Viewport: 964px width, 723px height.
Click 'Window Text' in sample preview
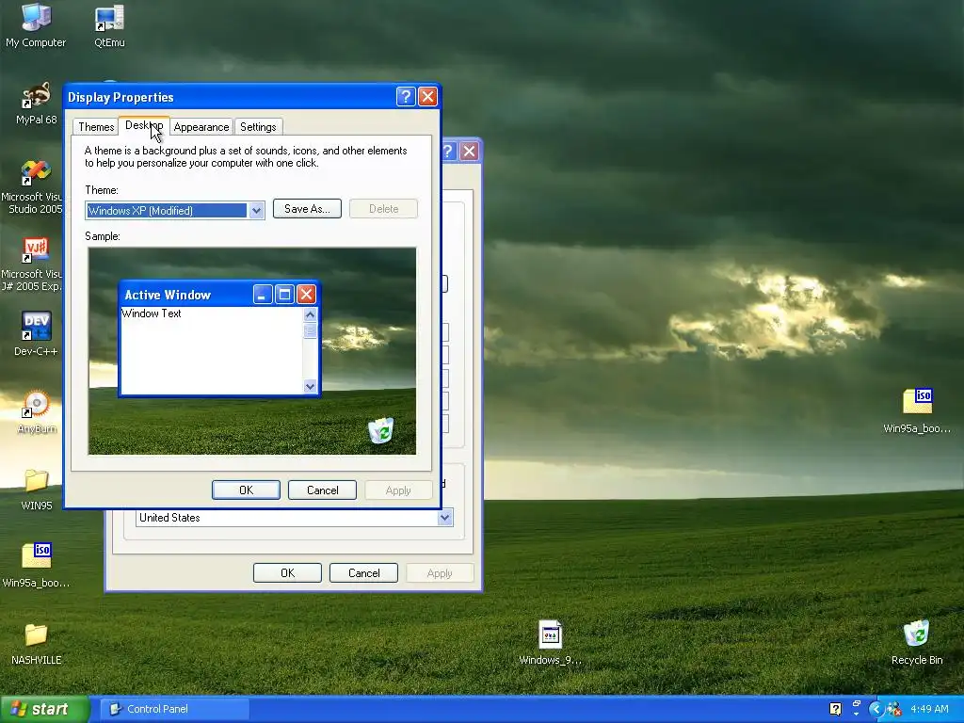tap(152, 313)
